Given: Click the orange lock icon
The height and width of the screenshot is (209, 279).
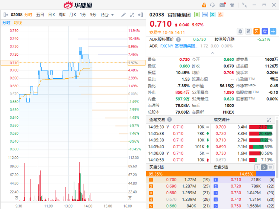Looking at the screenshot, I should (x=204, y=5).
